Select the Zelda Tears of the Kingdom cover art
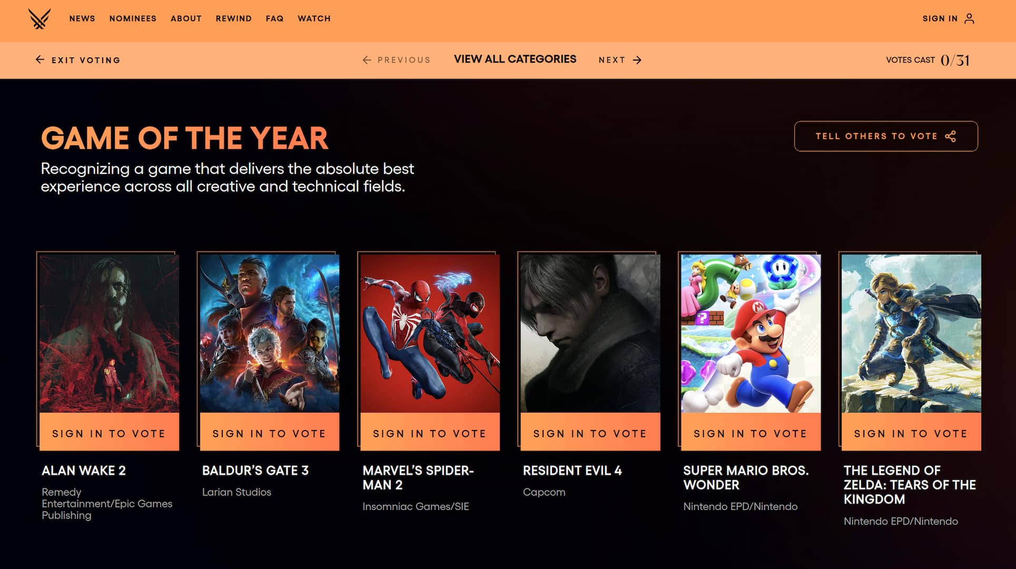Image resolution: width=1016 pixels, height=569 pixels. coord(911,333)
